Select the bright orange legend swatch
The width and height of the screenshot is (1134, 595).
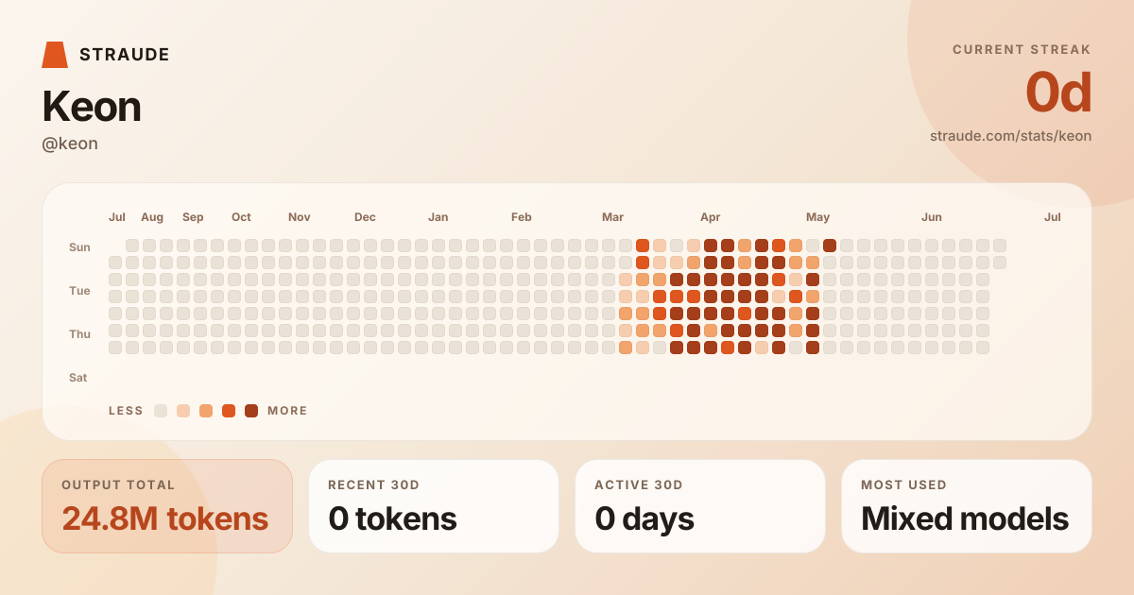click(x=229, y=411)
